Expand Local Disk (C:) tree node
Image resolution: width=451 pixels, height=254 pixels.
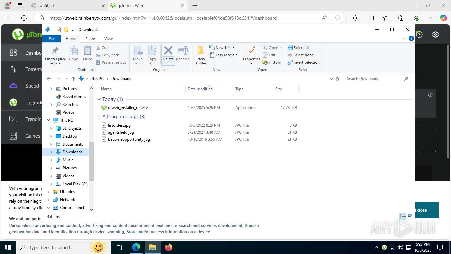pos(51,184)
